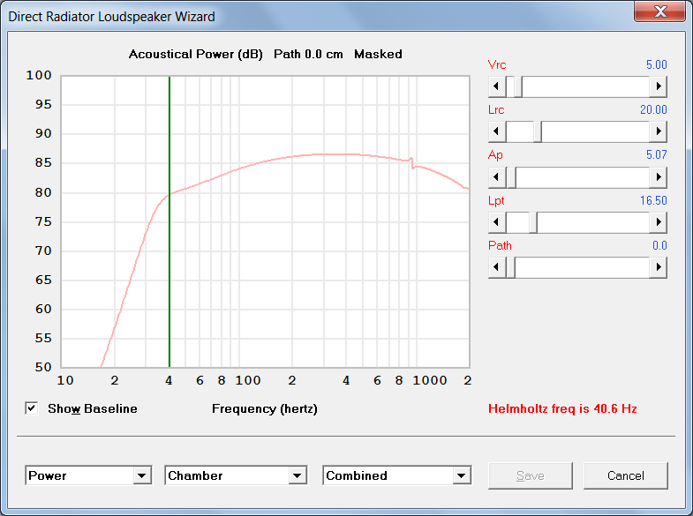The image size is (693, 516).
Task: Click the Cancel button
Action: [625, 475]
